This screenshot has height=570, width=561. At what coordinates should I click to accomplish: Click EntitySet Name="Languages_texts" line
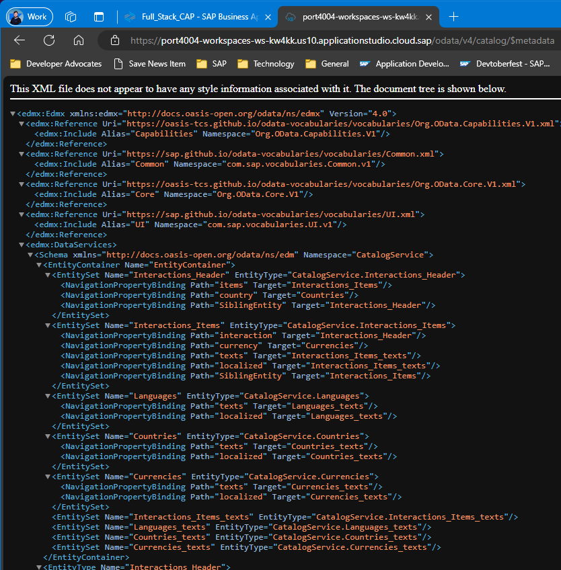pyautogui.click(x=241, y=527)
